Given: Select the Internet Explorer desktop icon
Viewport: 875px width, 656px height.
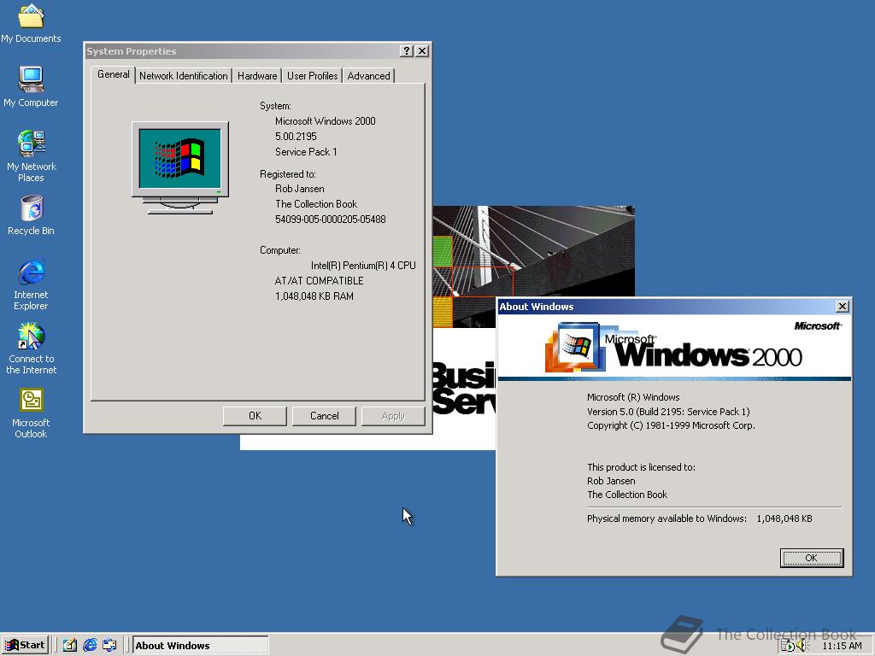Looking at the screenshot, I should [x=31, y=284].
